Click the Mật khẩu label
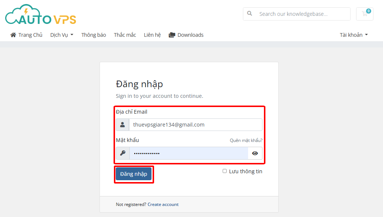The width and height of the screenshot is (383, 217). point(127,140)
